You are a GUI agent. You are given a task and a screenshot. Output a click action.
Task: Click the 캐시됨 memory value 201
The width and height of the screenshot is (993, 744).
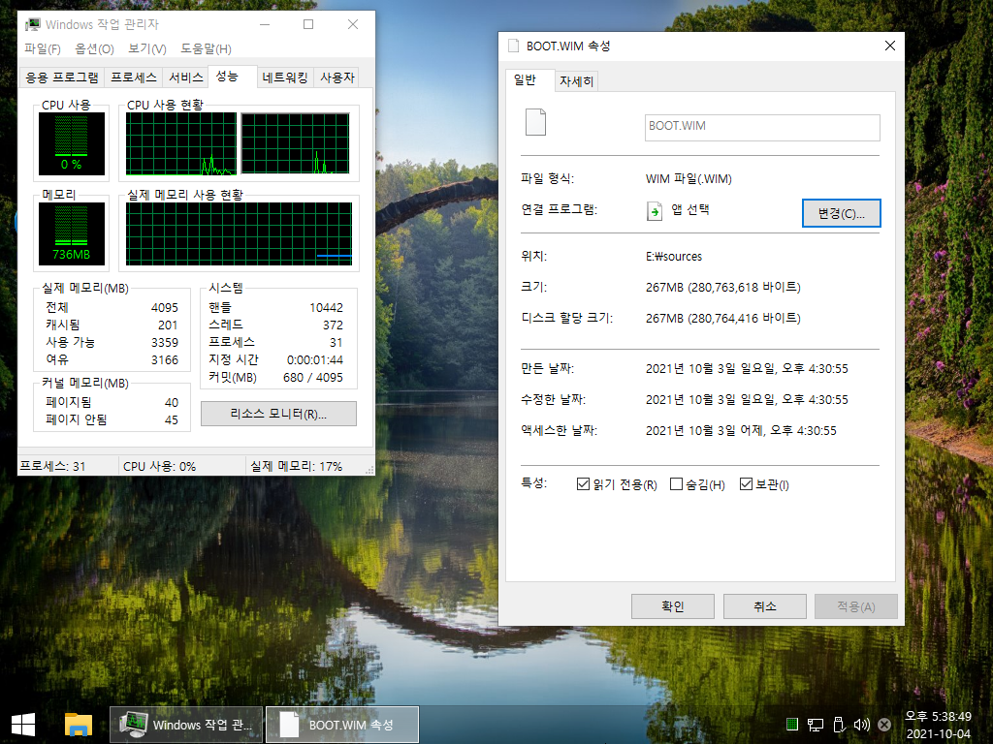click(x=168, y=325)
